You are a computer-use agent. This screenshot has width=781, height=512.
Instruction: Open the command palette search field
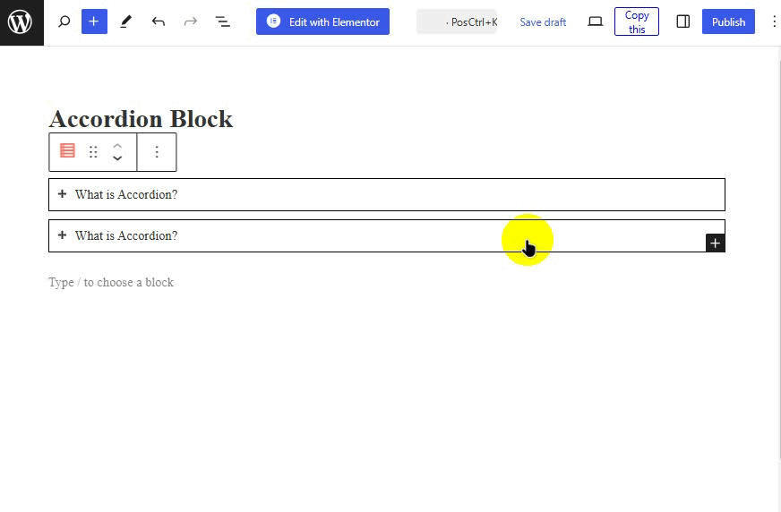pos(456,22)
